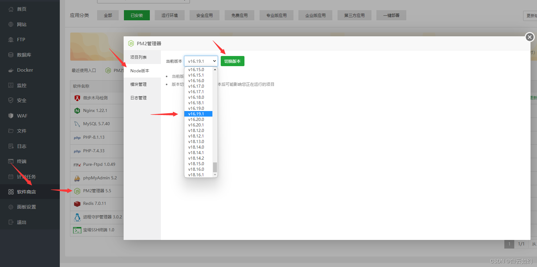This screenshot has width=537, height=267.
Task: Select the 已安装 category tab
Action: click(137, 15)
